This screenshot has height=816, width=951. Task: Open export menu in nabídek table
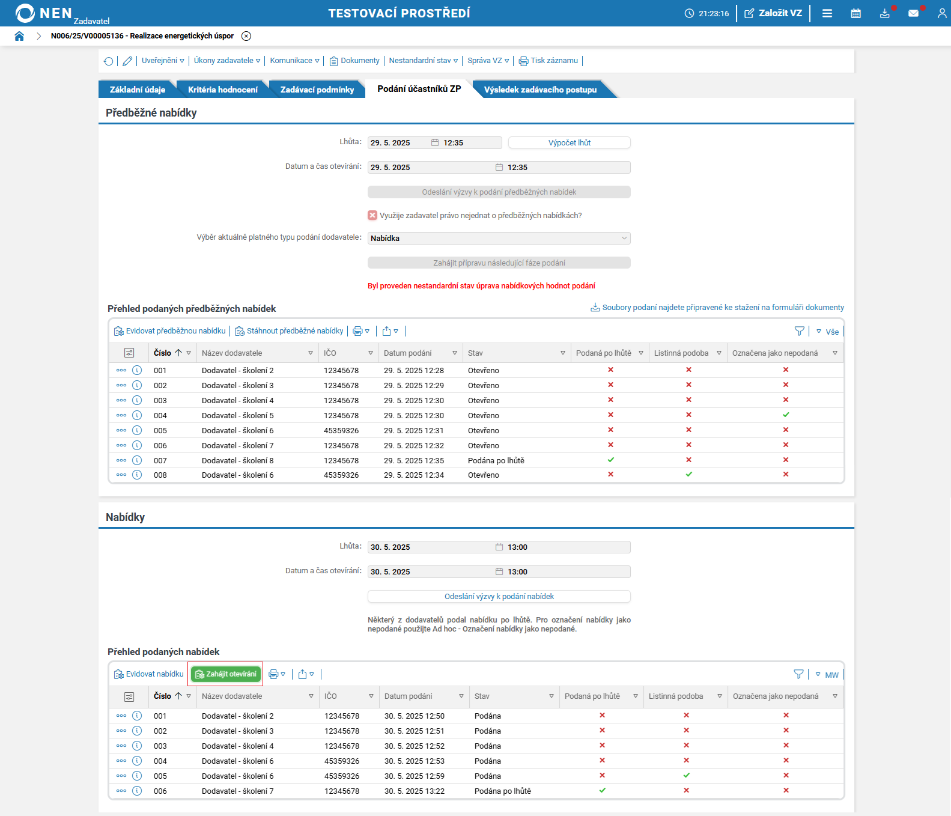click(x=306, y=674)
